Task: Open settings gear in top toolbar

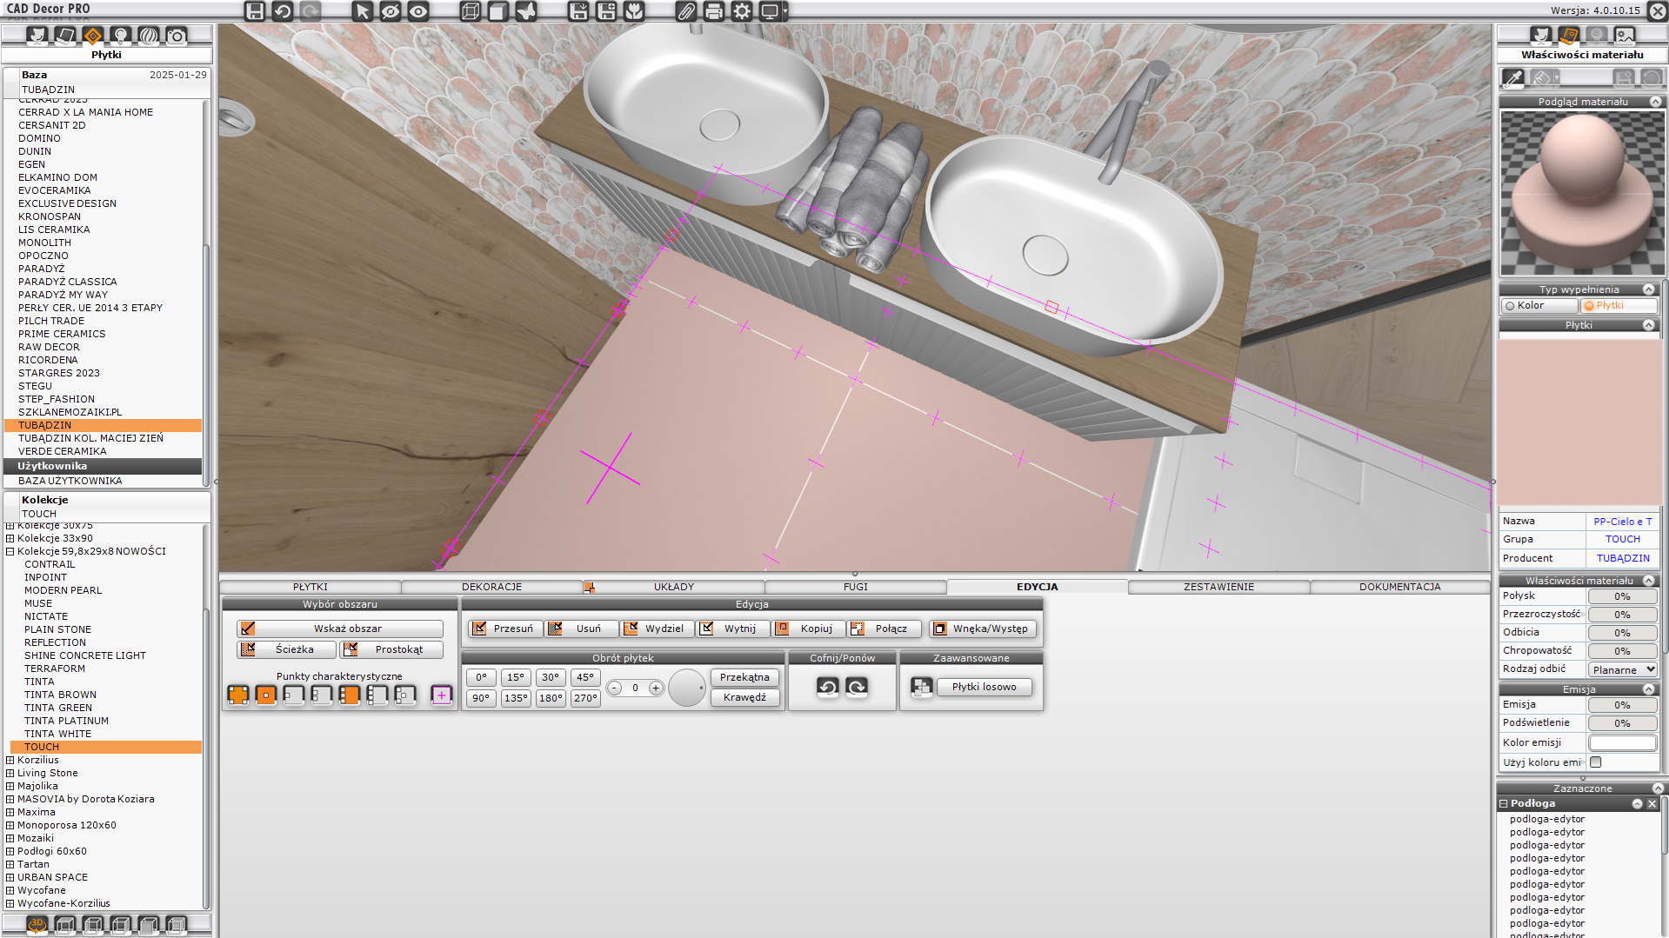Action: [x=742, y=11]
